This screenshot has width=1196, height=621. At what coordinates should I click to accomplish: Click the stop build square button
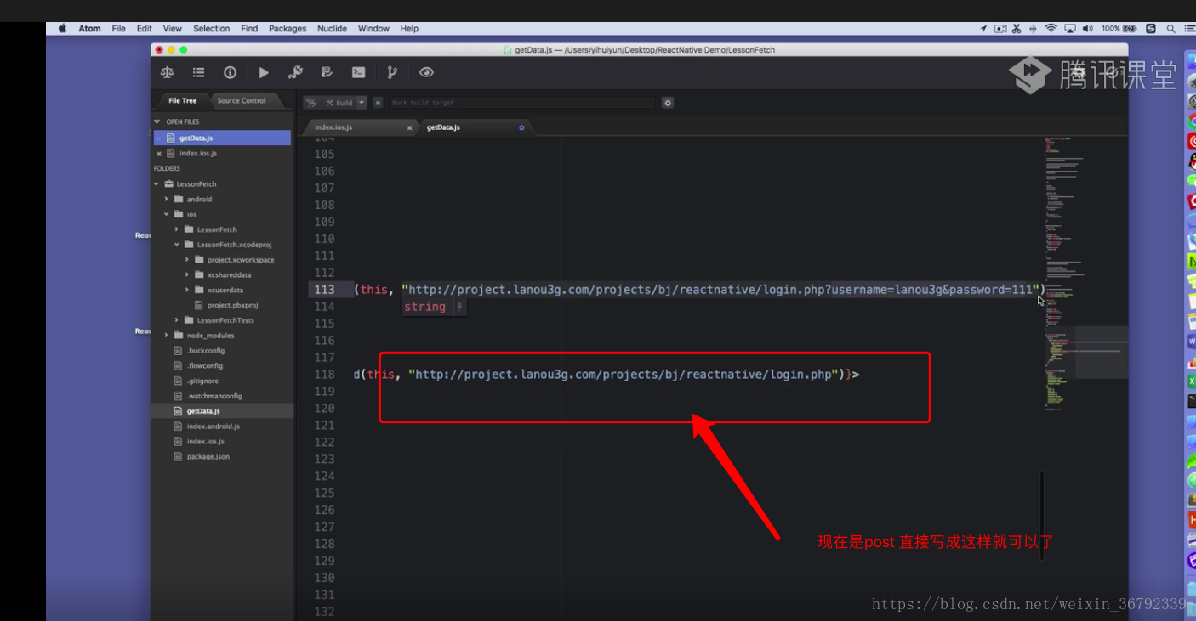pyautogui.click(x=378, y=103)
